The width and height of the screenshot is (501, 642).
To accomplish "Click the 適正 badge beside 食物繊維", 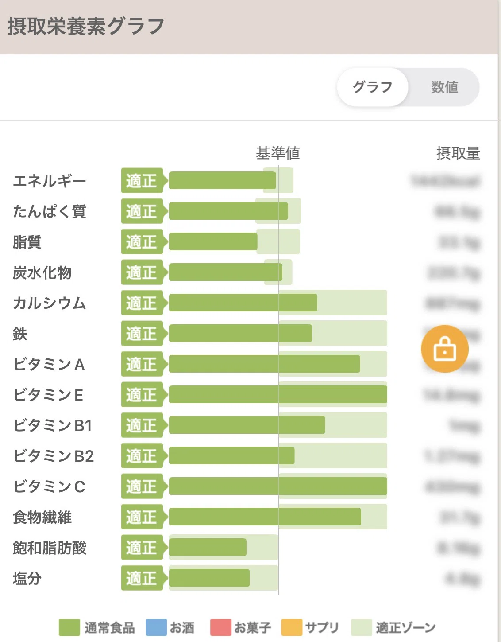I will tap(143, 517).
